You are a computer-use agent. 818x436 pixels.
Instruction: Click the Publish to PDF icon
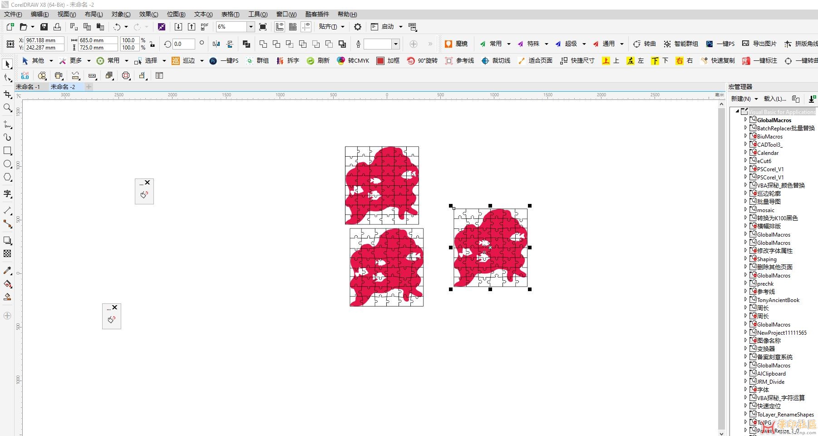(205, 27)
